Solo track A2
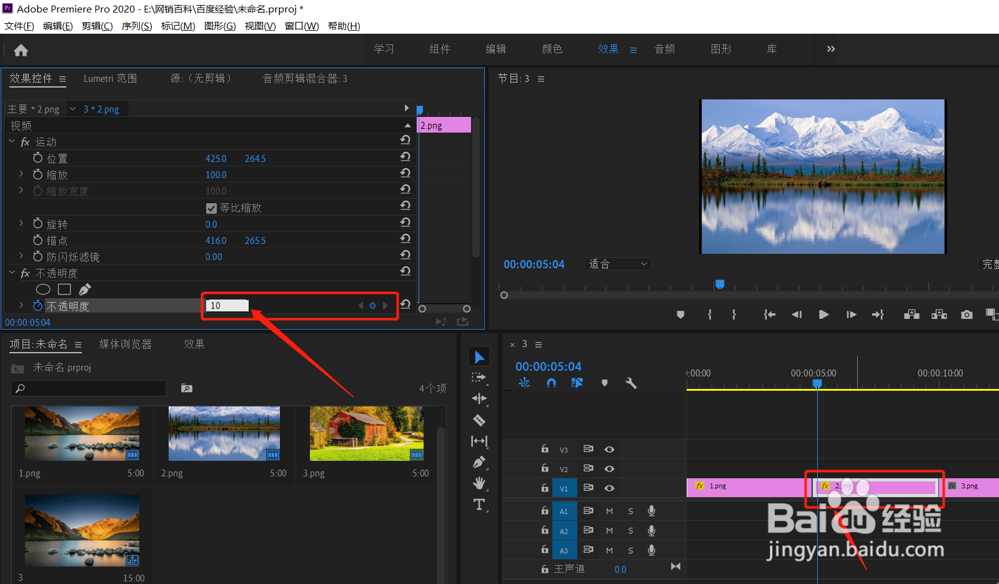This screenshot has height=584, width=999. [x=630, y=531]
